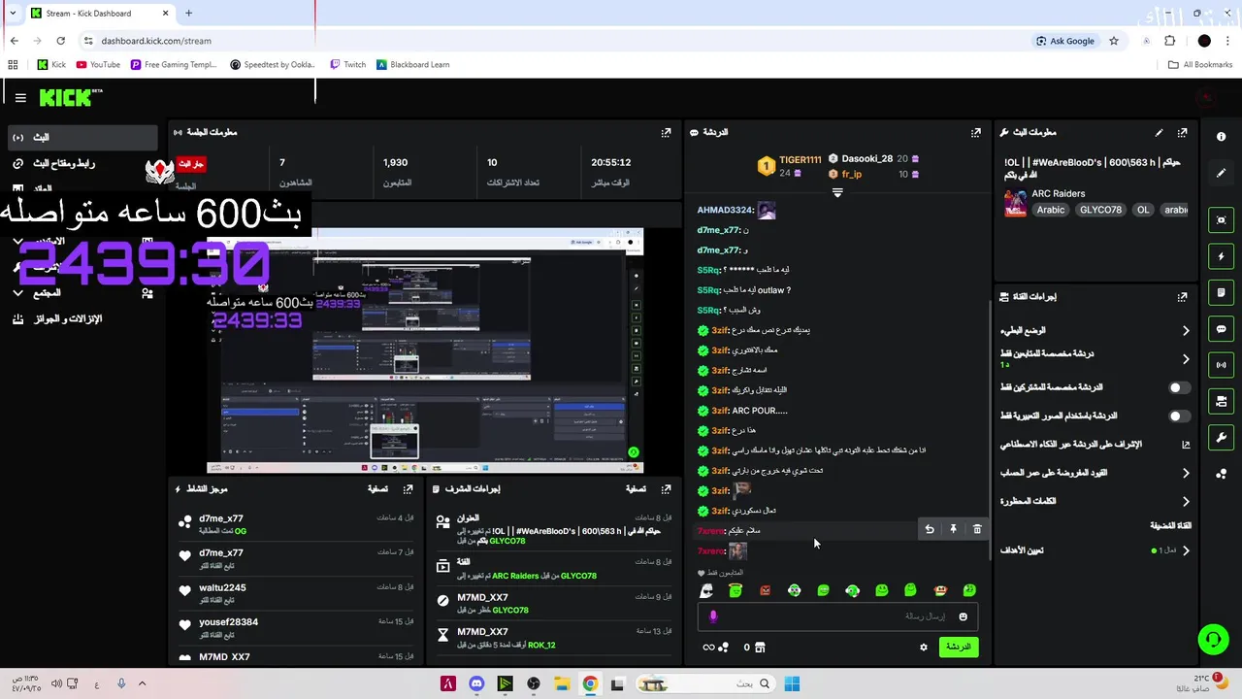Open Windows Start button

click(x=792, y=684)
